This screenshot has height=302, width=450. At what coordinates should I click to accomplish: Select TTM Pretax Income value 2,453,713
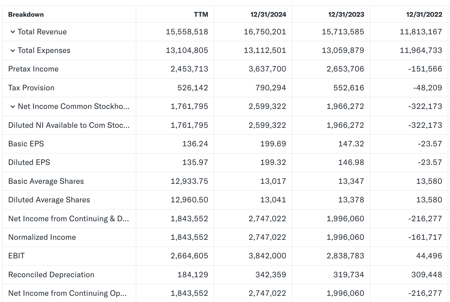click(x=189, y=69)
